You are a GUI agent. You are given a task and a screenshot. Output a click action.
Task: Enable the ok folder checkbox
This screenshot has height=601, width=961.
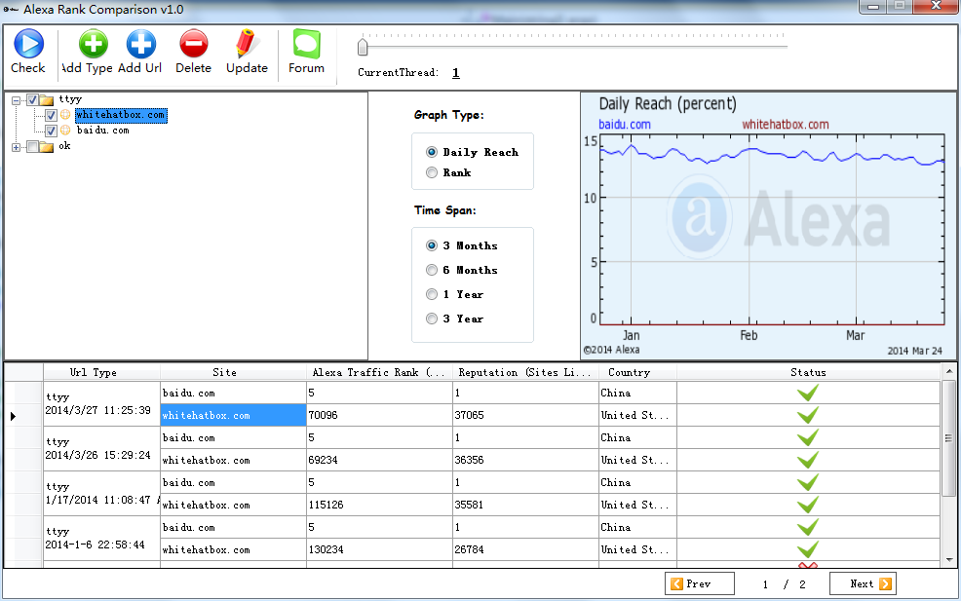(x=33, y=147)
